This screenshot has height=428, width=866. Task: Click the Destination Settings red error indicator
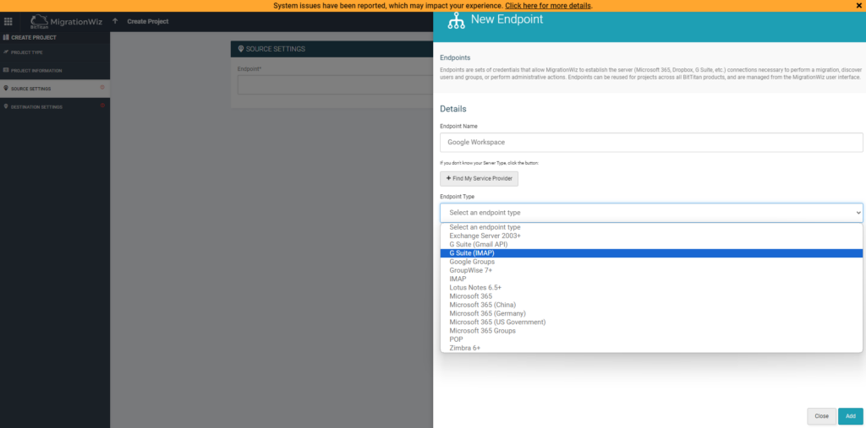pos(102,106)
